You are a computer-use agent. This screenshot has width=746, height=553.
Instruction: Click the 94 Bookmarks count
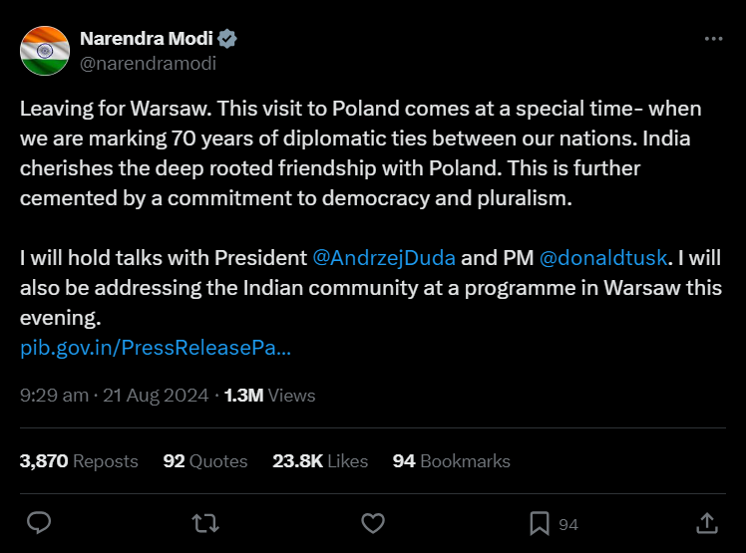(451, 461)
